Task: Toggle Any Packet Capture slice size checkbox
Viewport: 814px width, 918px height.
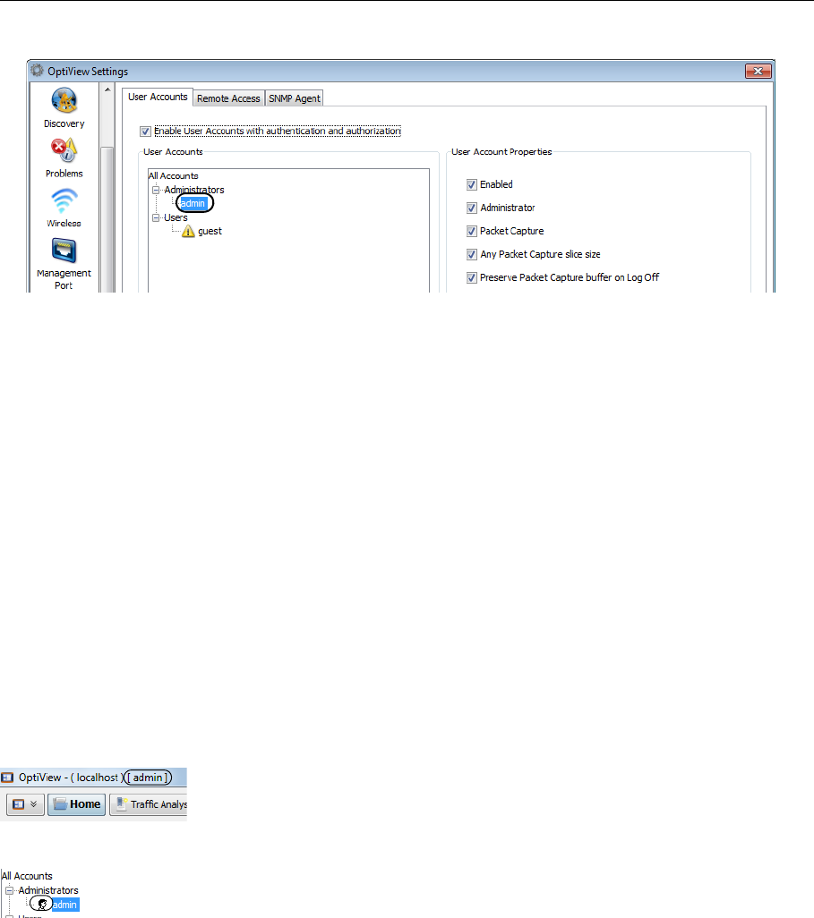Action: [x=472, y=255]
